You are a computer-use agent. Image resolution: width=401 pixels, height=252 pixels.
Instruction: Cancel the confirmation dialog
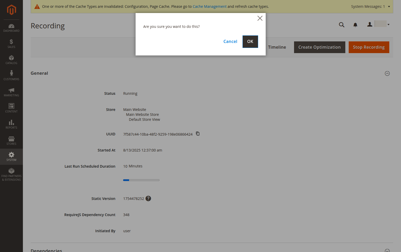[x=230, y=41]
